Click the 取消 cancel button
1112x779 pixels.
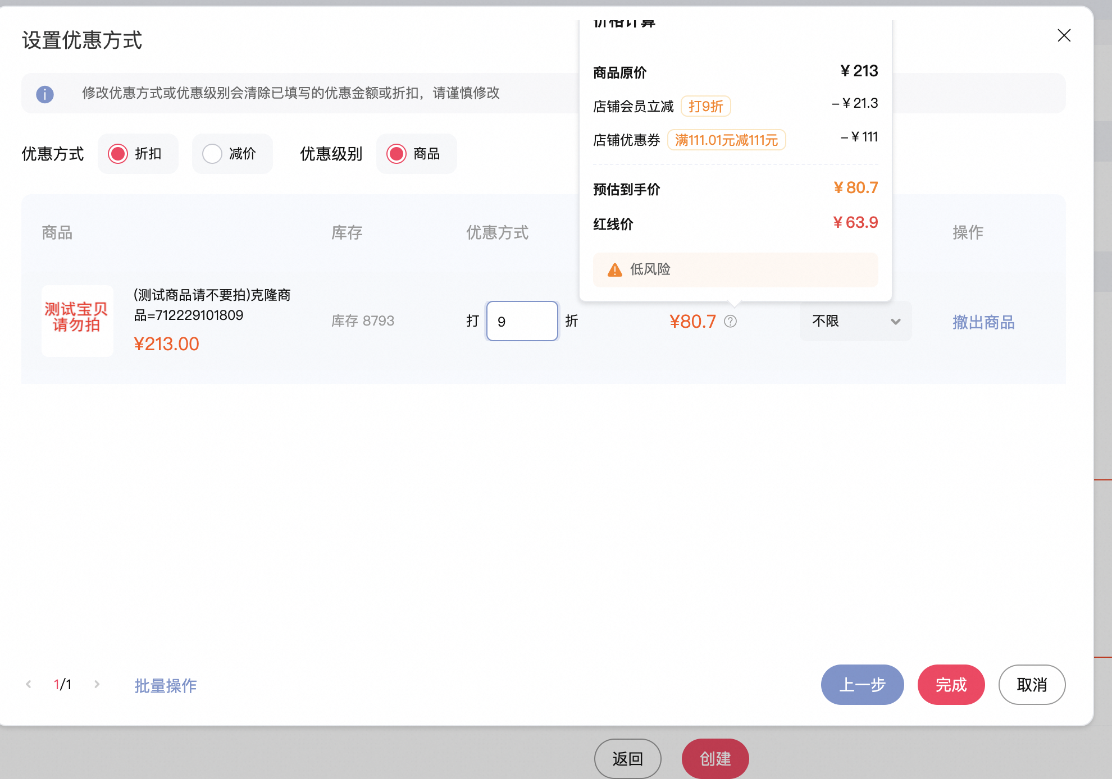point(1032,685)
